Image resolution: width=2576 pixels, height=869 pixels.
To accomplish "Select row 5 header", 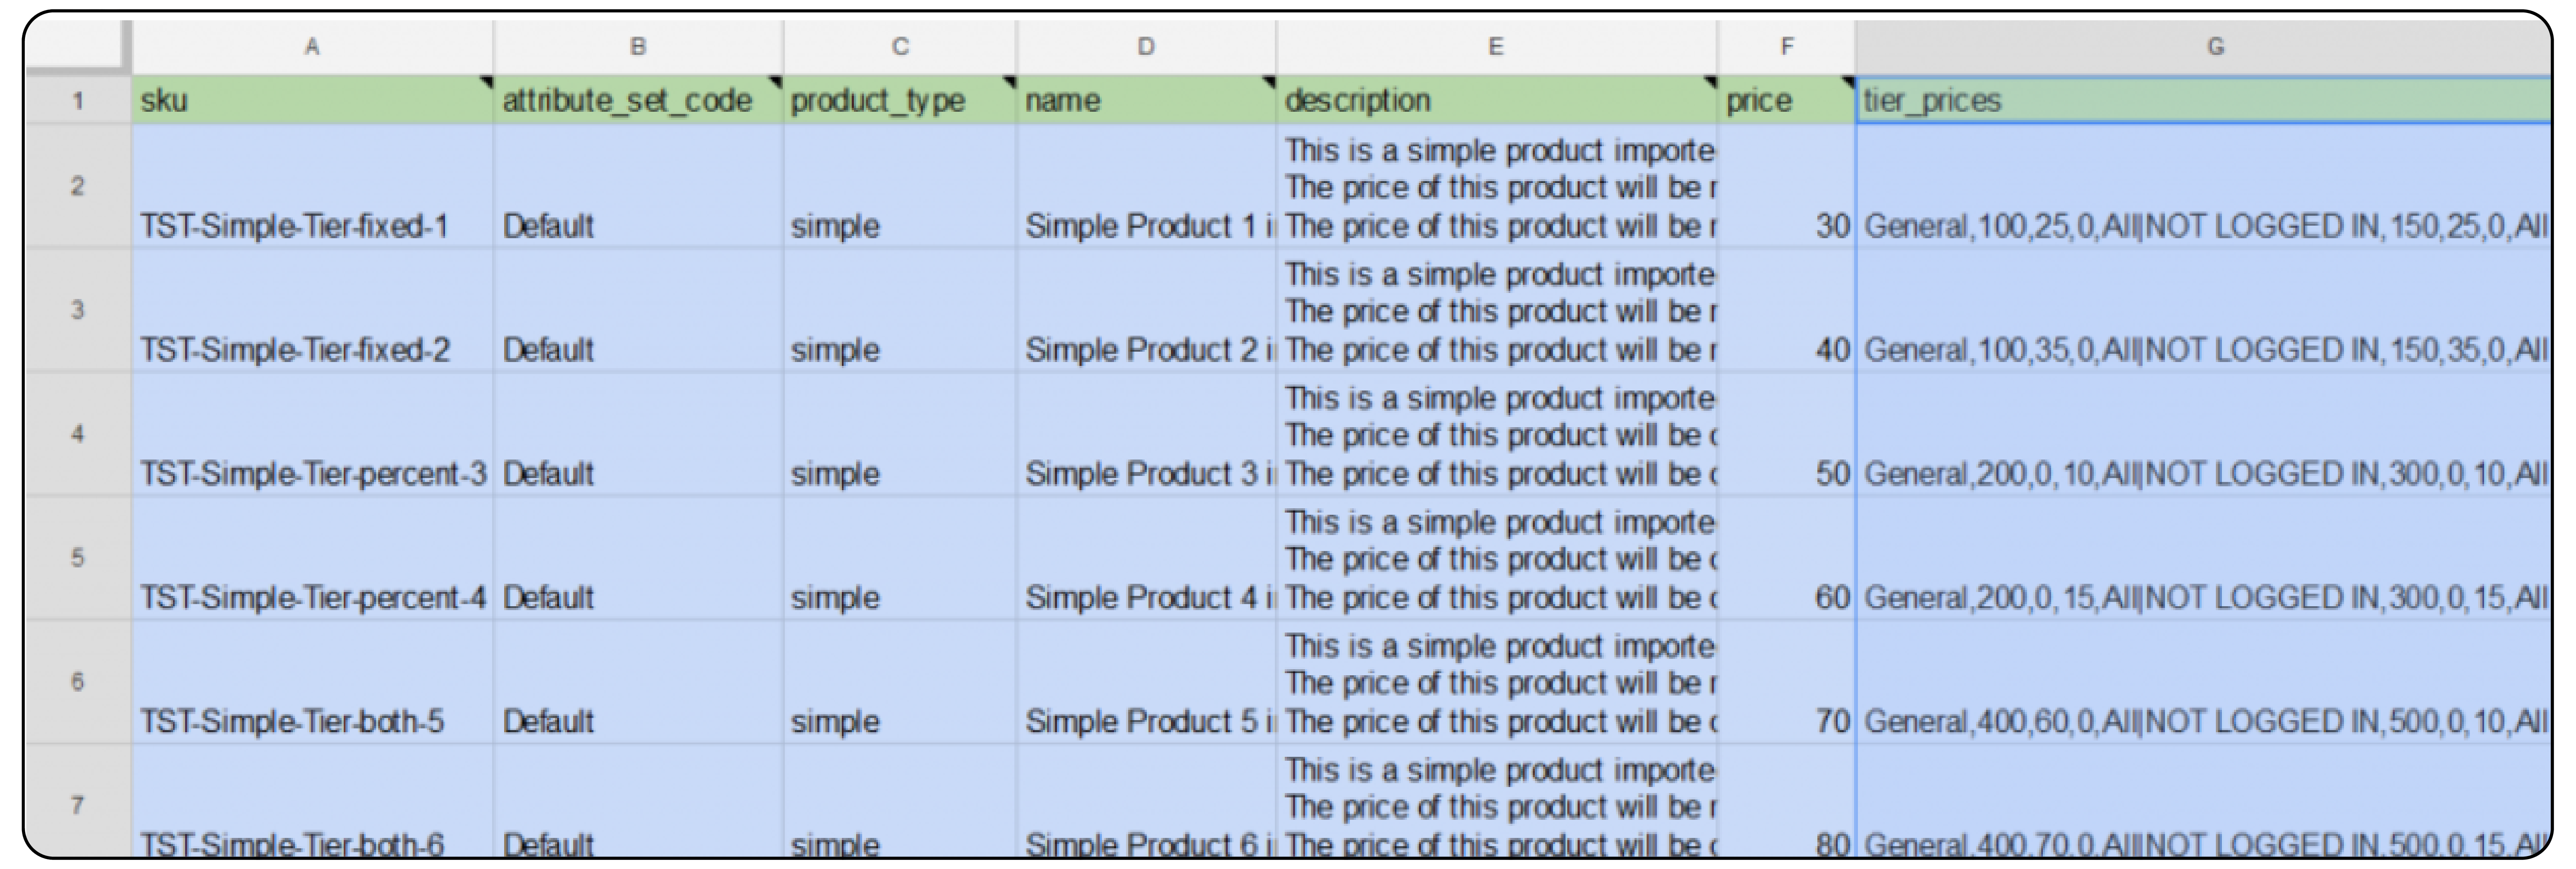I will (78, 558).
